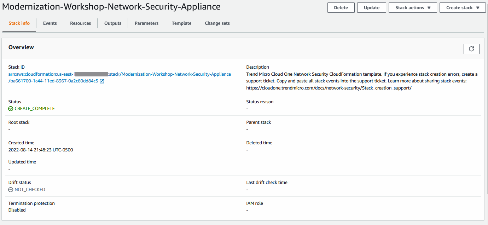Click the NOT_CHECKED drift status icon
The height and width of the screenshot is (225, 488).
11,190
